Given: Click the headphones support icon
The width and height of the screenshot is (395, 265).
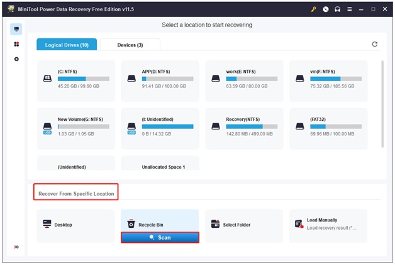Looking at the screenshot, I should pyautogui.click(x=338, y=9).
